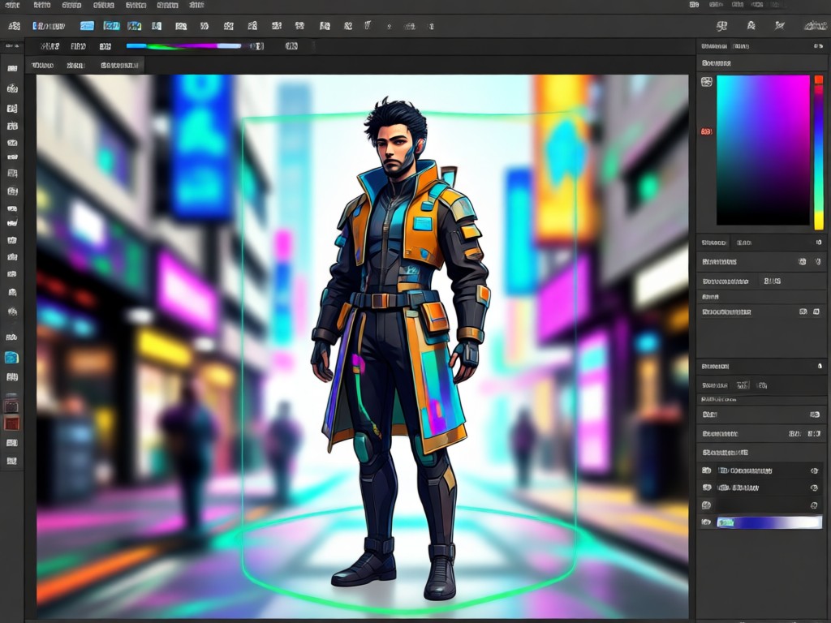
Task: Open the color panel's top-right options menu
Action: coord(818,46)
